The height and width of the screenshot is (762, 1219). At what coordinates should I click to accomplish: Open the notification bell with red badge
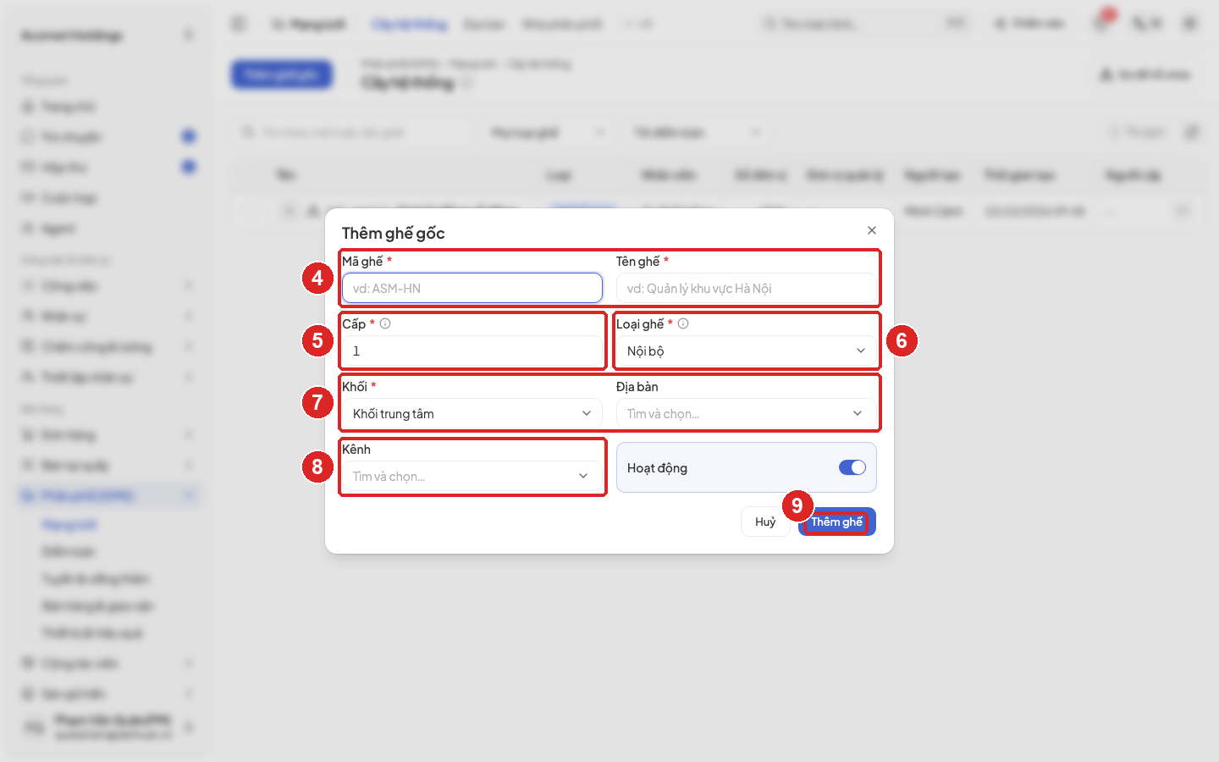1102,23
